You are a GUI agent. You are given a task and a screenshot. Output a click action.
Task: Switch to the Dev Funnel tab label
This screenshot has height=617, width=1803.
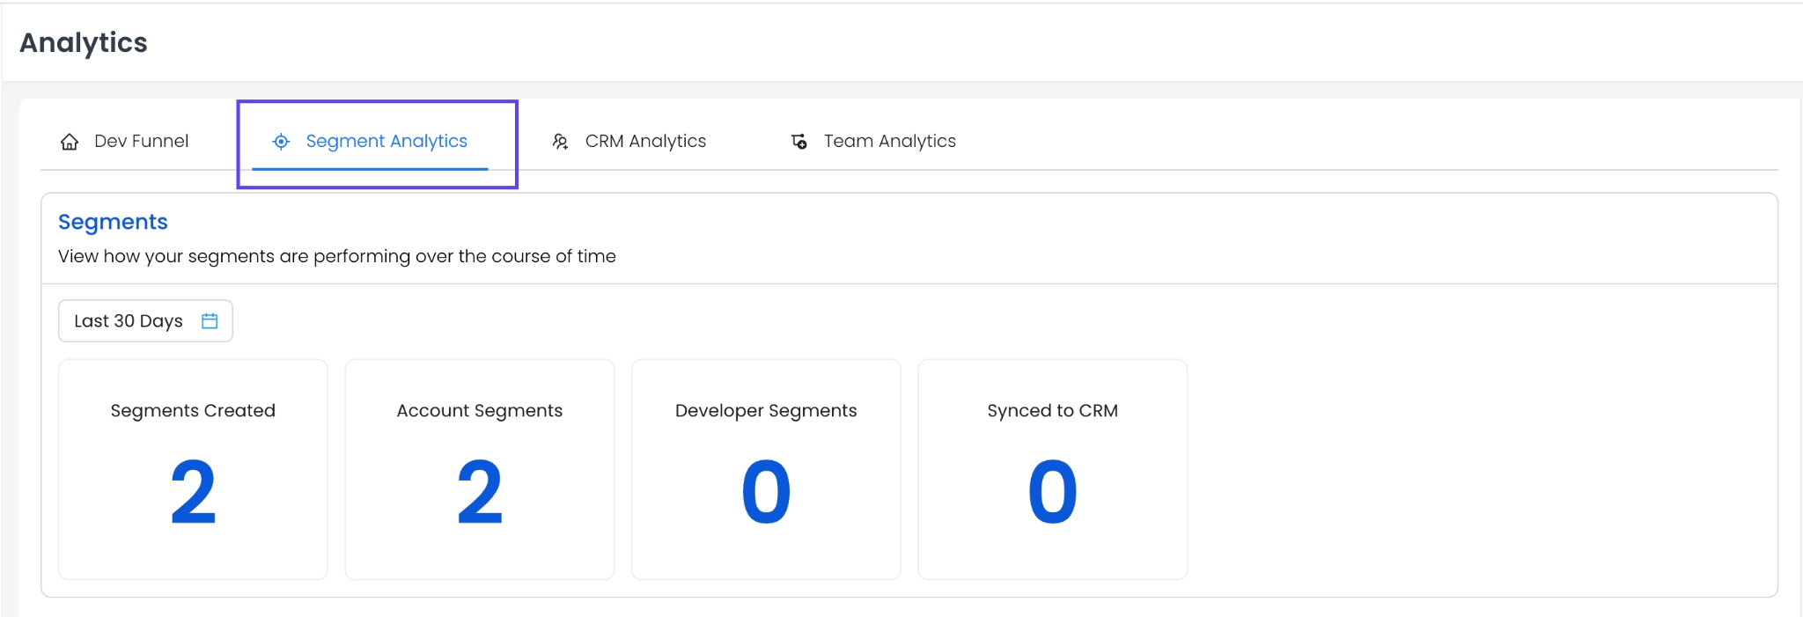[x=141, y=142]
